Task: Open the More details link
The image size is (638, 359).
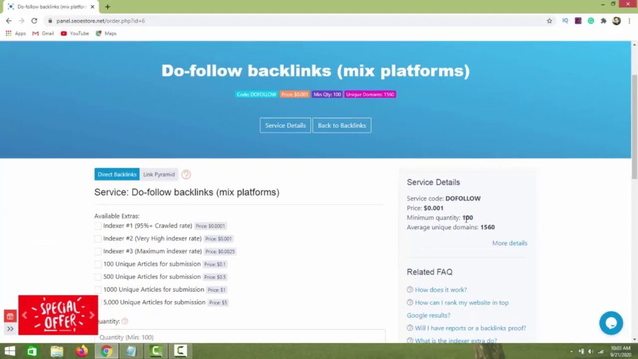Action: click(510, 243)
